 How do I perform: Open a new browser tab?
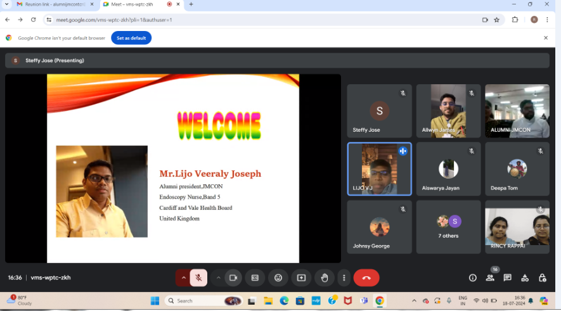191,4
